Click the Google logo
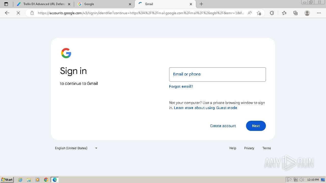Screen dimensions: 326x183 (x=66, y=53)
